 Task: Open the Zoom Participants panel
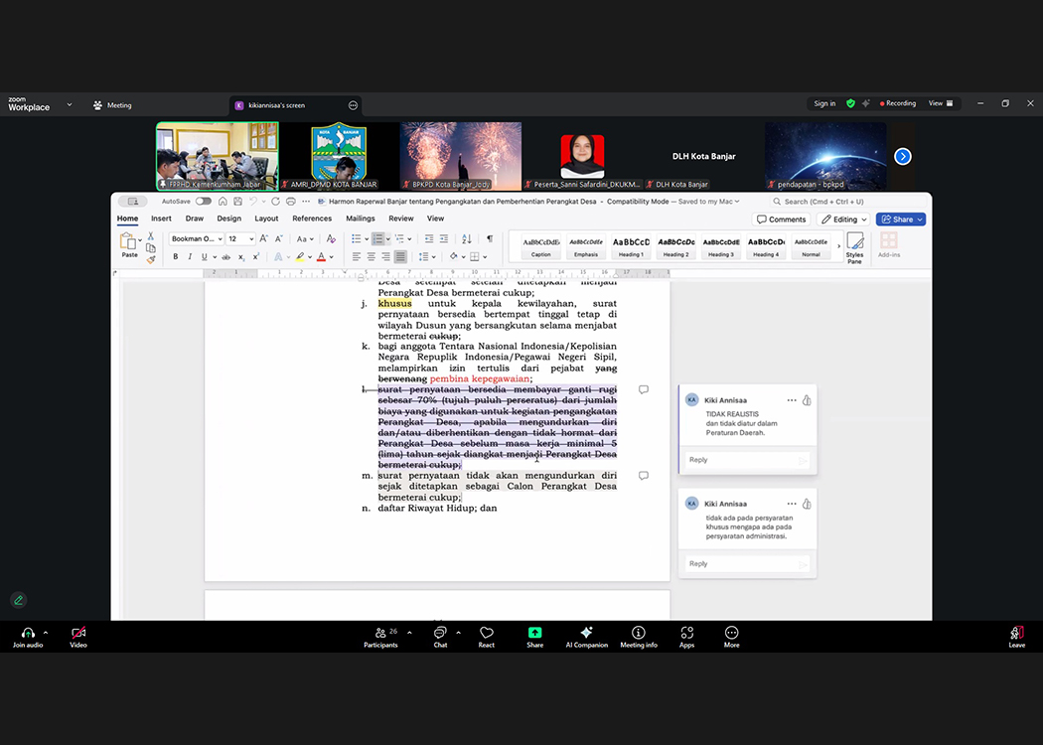(x=380, y=633)
